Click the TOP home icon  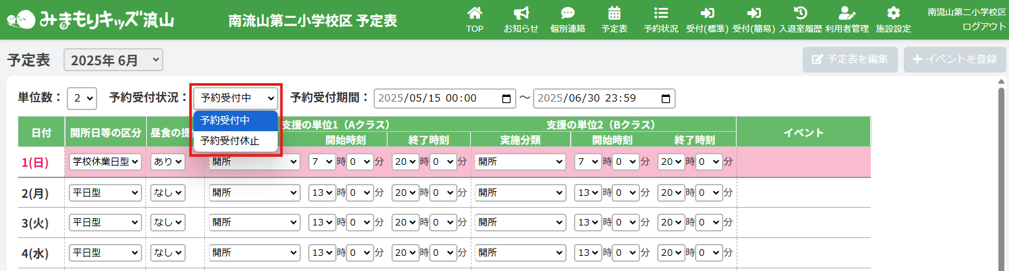pyautogui.click(x=474, y=13)
